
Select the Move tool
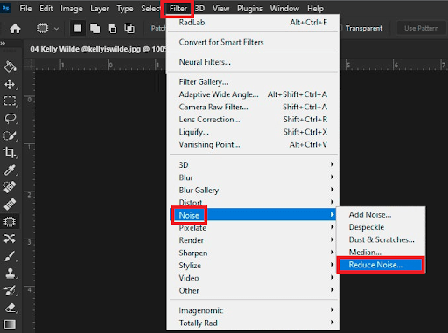pos(10,85)
